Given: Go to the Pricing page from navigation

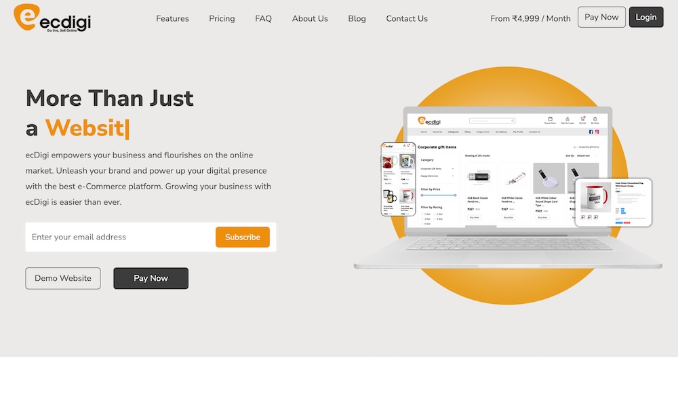Looking at the screenshot, I should pos(222,18).
